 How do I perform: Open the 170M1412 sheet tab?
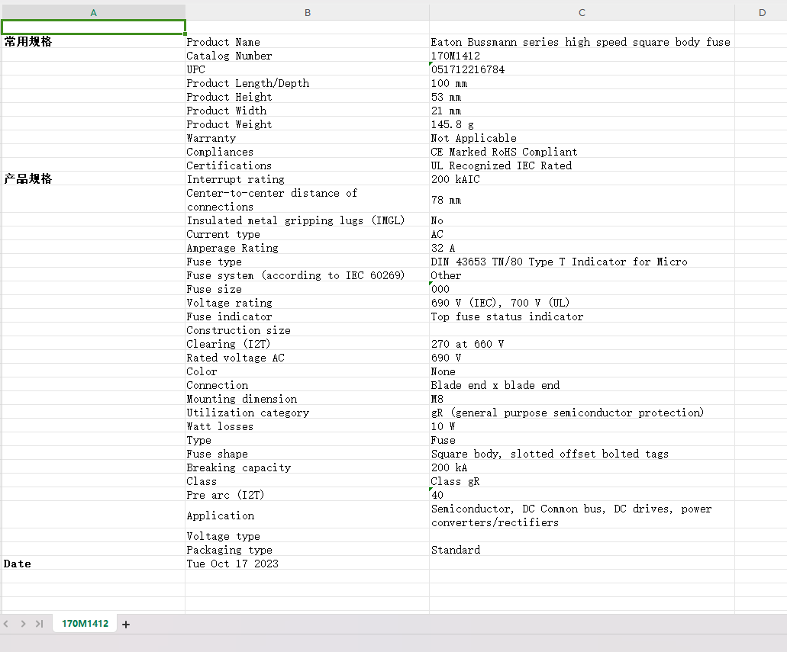pyautogui.click(x=85, y=624)
